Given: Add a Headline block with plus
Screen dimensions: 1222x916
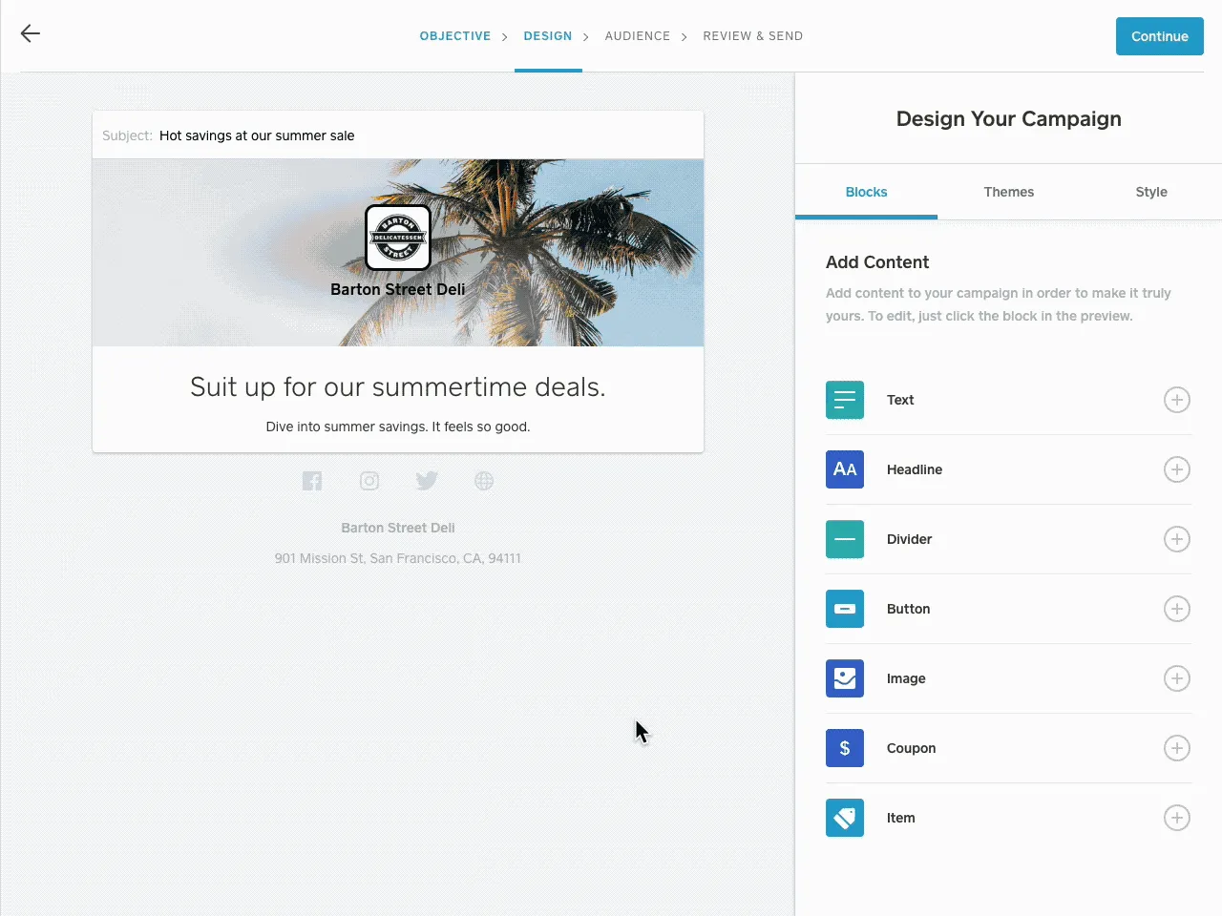Looking at the screenshot, I should click(1177, 469).
